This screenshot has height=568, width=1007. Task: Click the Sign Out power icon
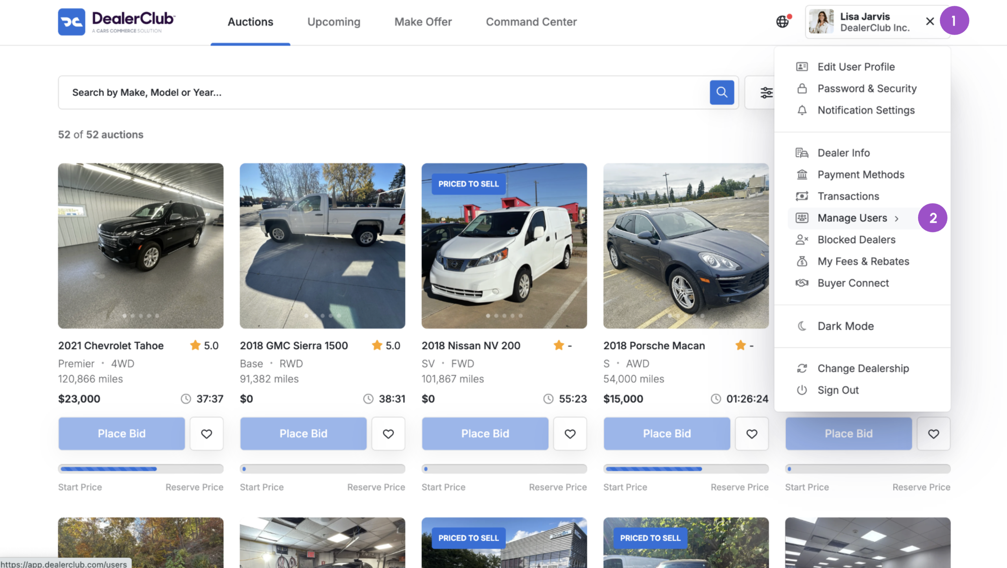tap(802, 390)
